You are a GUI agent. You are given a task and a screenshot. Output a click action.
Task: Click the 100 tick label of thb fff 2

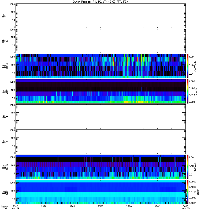(13, 37)
